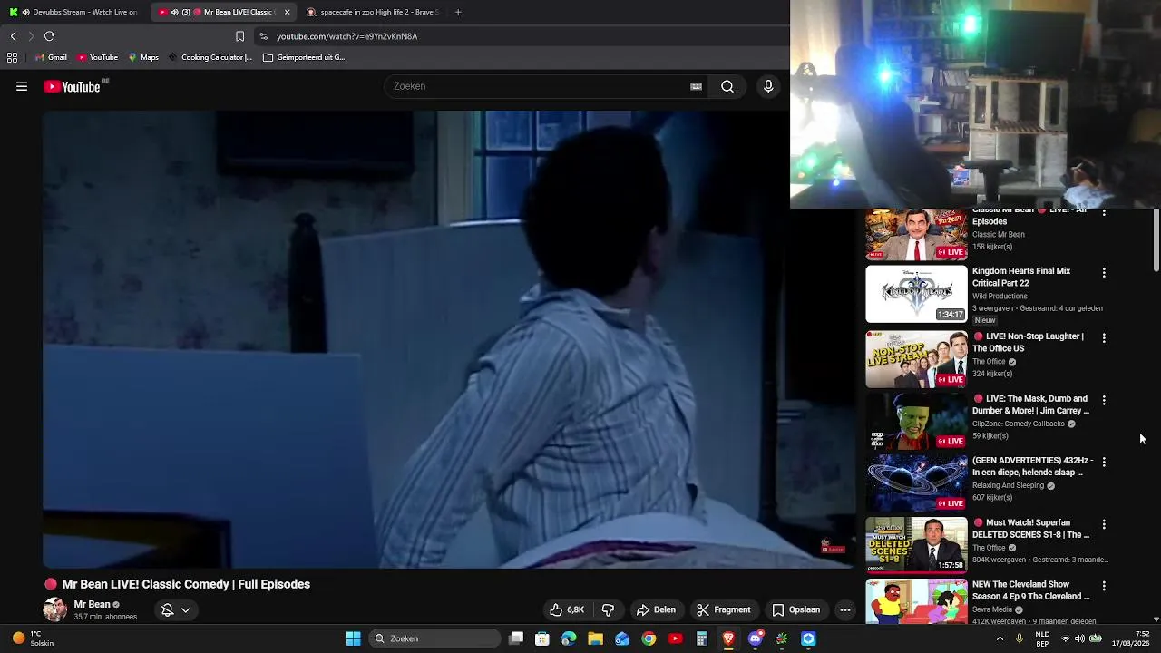The width and height of the screenshot is (1161, 653).
Task: Open the YouTube bookmark
Action: 97,57
